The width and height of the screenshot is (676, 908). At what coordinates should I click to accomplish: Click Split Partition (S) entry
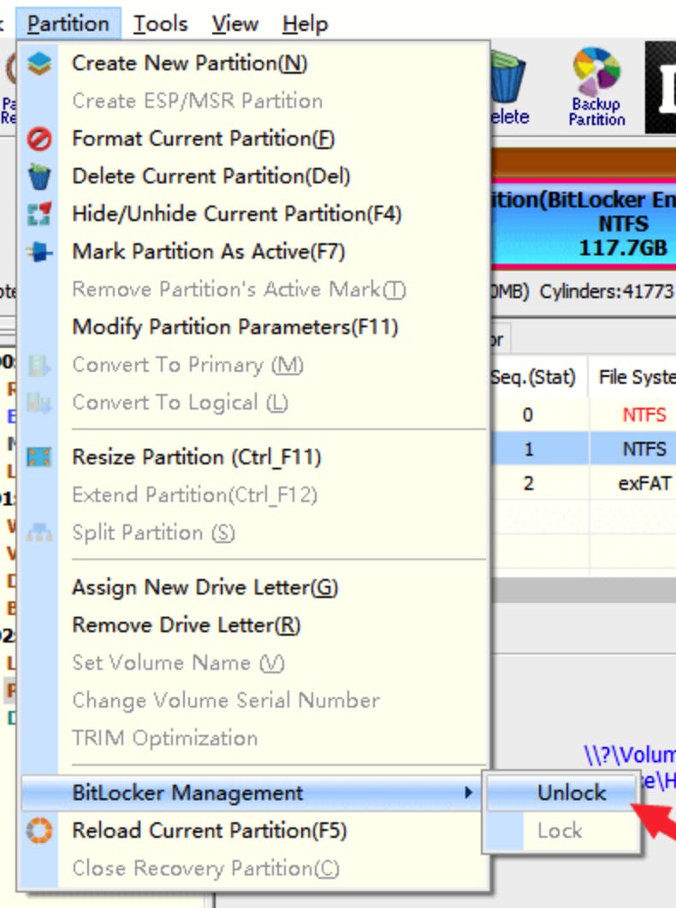pyautogui.click(x=153, y=532)
